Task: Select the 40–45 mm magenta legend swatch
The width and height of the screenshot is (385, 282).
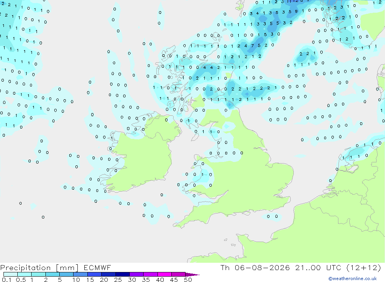Action: pos(164,274)
